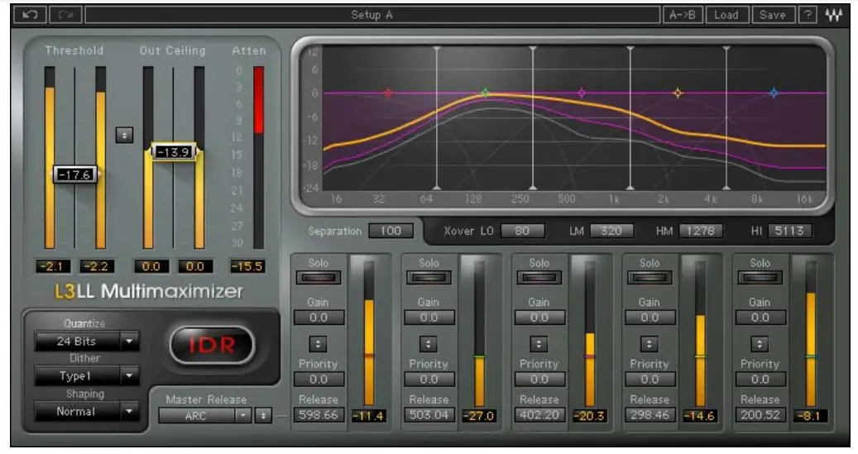Select Priority field of band with release 298.46
The image size is (858, 454).
pyautogui.click(x=650, y=379)
